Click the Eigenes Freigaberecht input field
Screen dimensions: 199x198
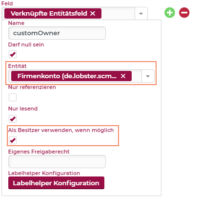click(57, 161)
